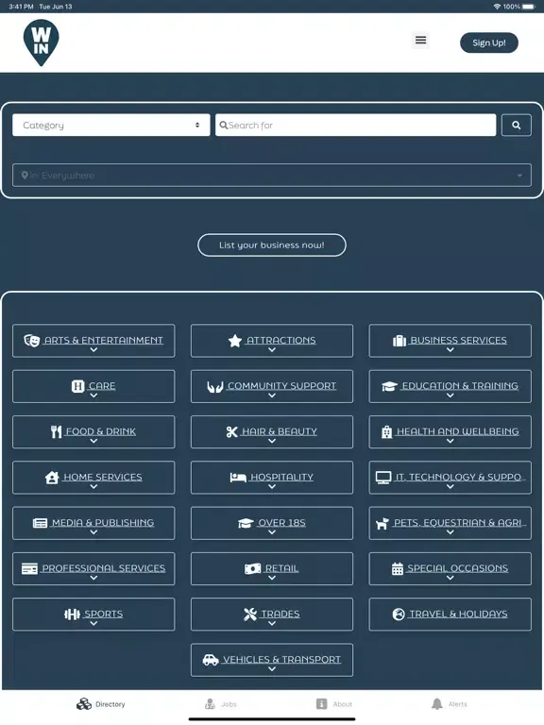This screenshot has height=725, width=544.
Task: Tap the Wi-Fi status bar icon
Action: [x=498, y=7]
